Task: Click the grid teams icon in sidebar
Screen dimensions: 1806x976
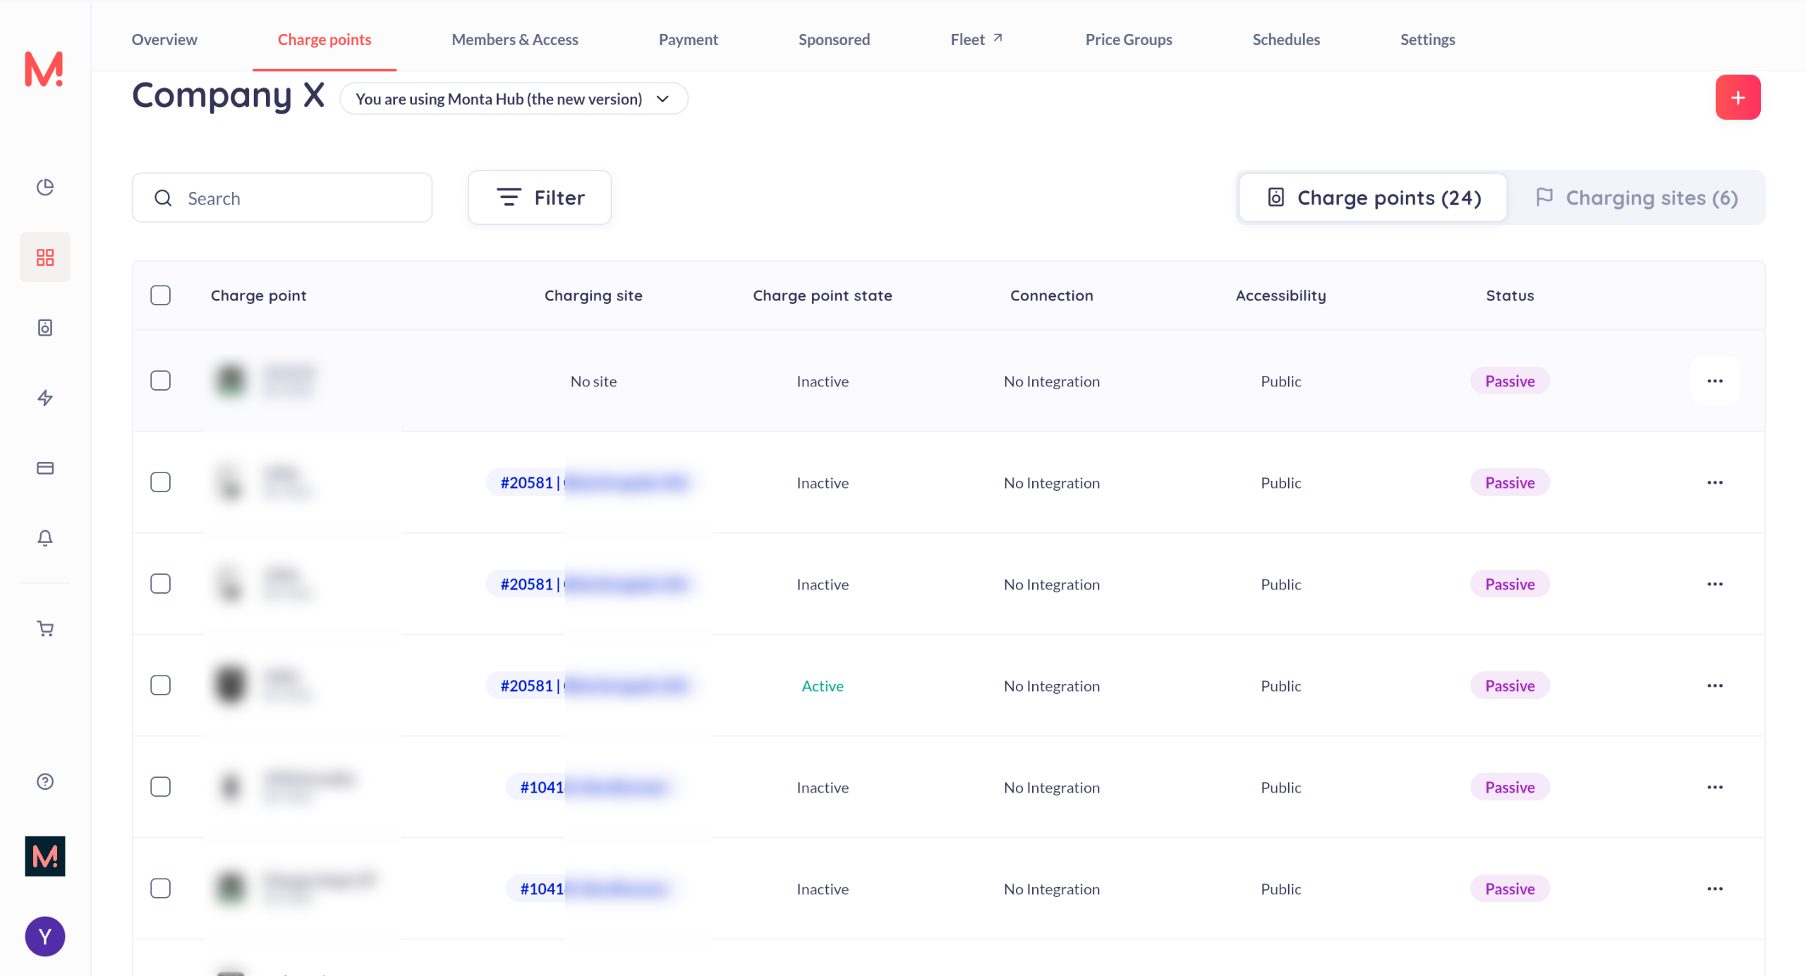Action: pos(45,257)
